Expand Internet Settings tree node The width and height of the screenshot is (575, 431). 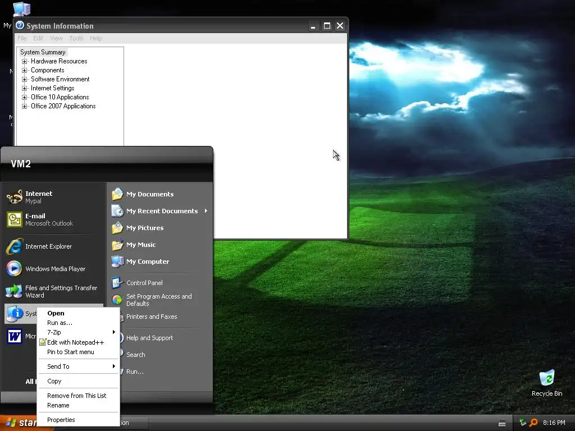click(x=24, y=88)
